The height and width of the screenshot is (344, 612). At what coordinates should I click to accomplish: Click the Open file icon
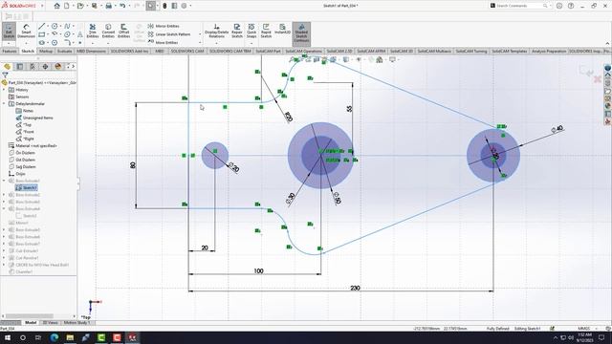(80, 6)
